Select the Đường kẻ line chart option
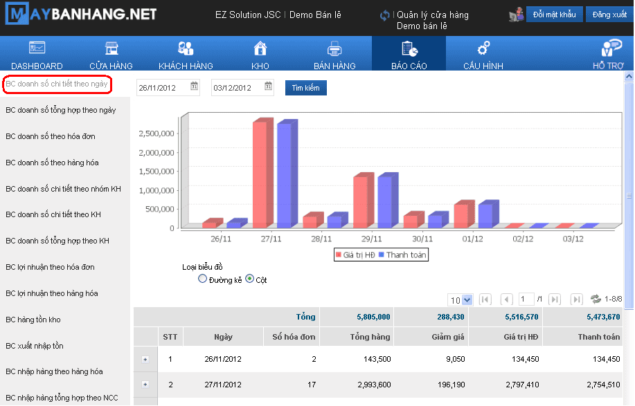Screen dimensions: 635x406 (202, 279)
